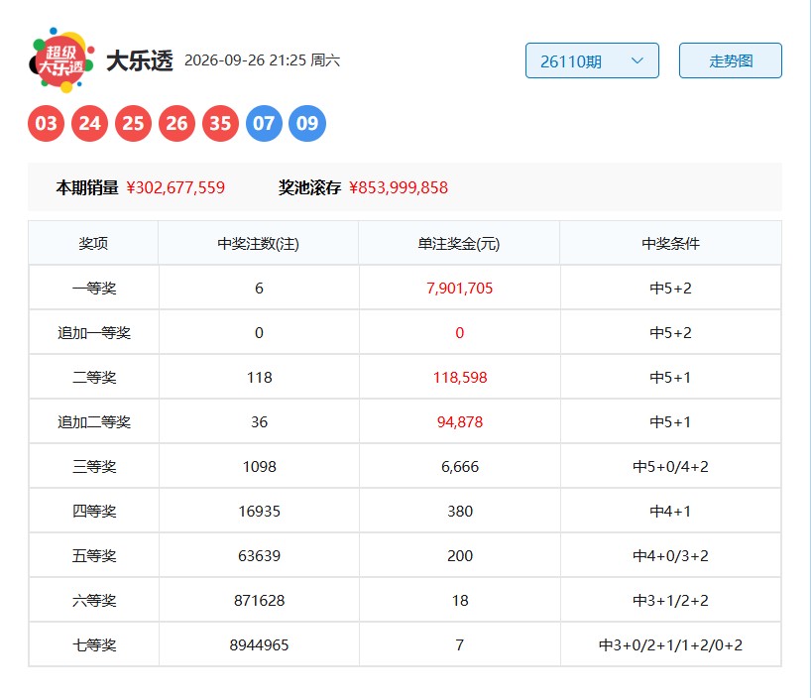Click the 中奖注数(注) column header
The height and width of the screenshot is (698, 811).
tap(258, 243)
